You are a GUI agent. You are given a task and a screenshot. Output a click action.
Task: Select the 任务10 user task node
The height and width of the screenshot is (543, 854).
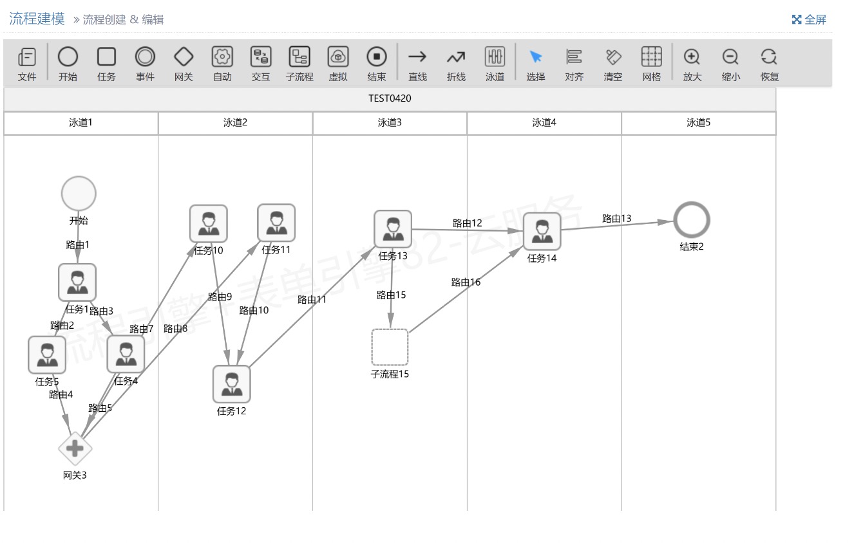pyautogui.click(x=209, y=224)
